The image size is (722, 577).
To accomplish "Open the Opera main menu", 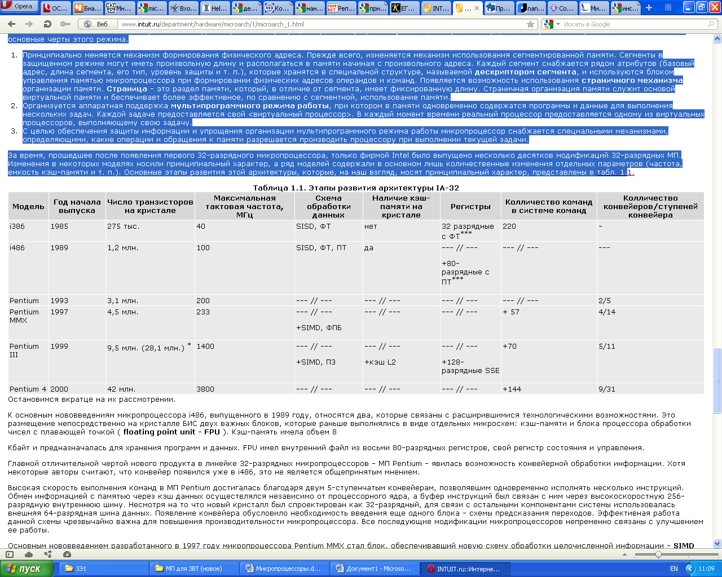I will coord(19,7).
